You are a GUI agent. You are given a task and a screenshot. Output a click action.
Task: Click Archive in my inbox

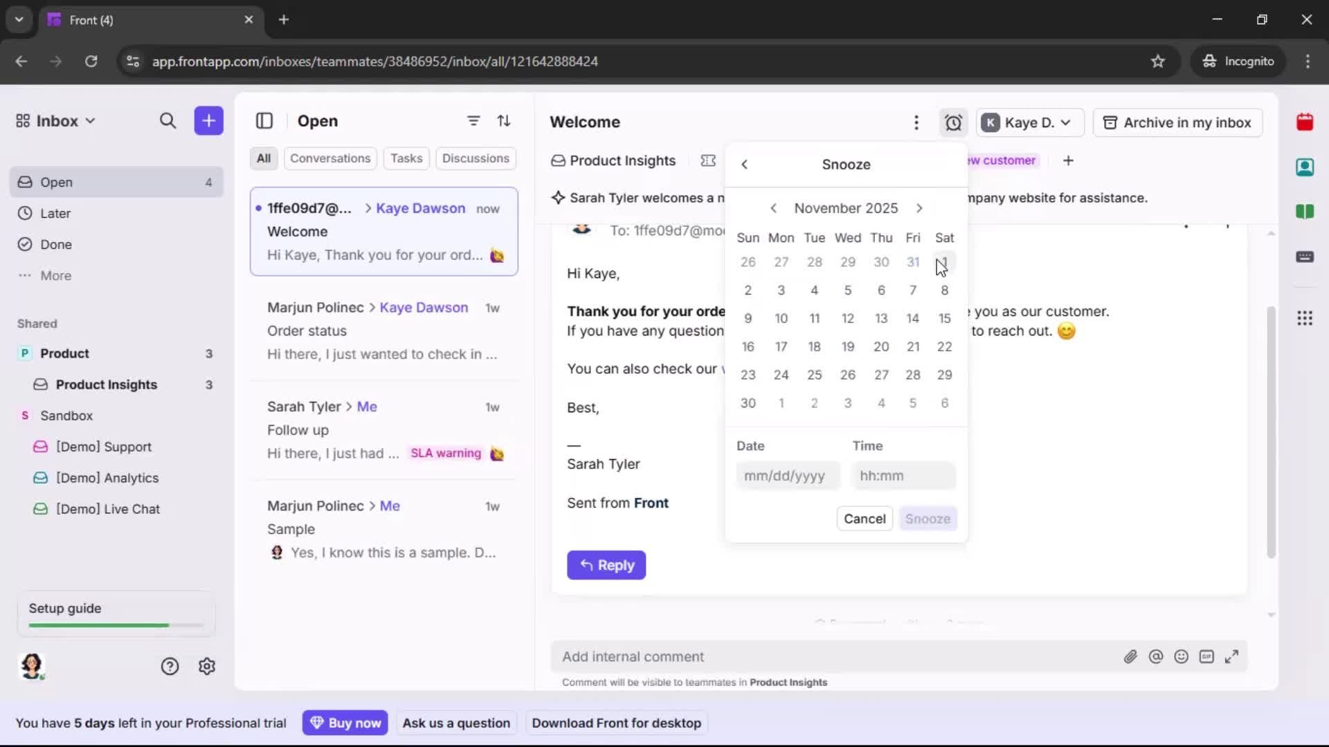[1177, 122]
